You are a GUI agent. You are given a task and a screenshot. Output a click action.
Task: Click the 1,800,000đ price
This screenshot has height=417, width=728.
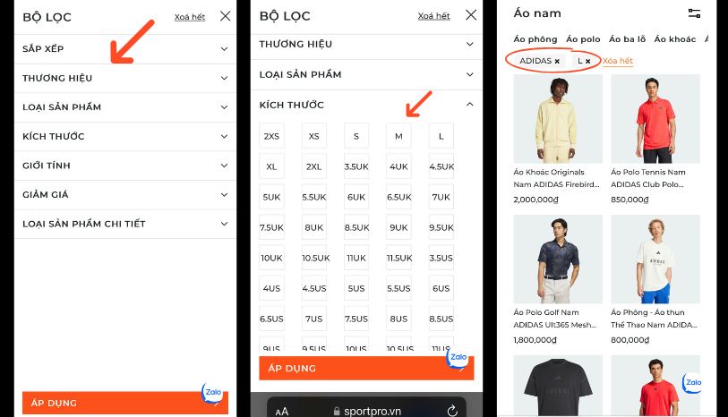point(535,340)
